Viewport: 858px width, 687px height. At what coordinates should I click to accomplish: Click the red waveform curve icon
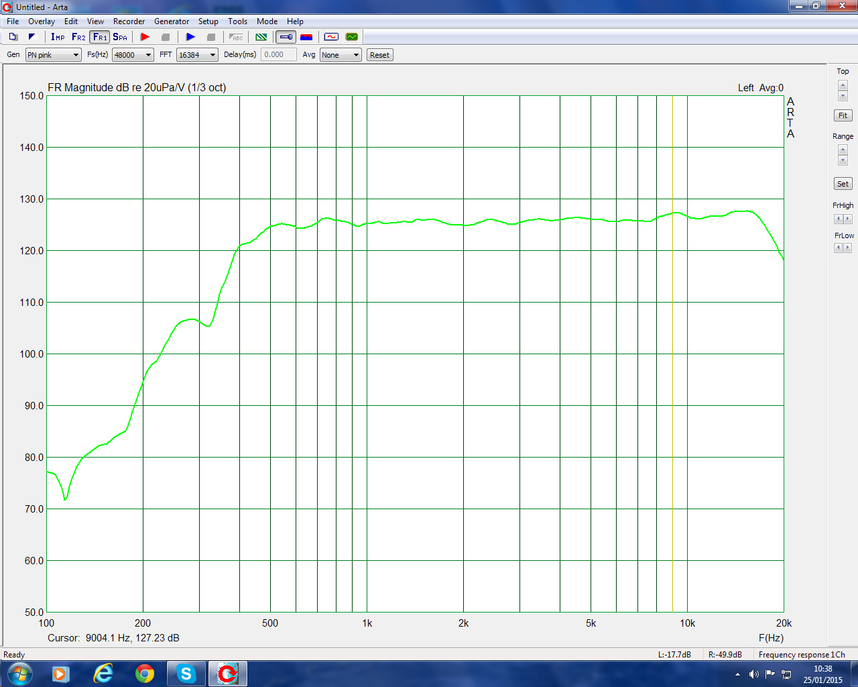click(x=331, y=37)
